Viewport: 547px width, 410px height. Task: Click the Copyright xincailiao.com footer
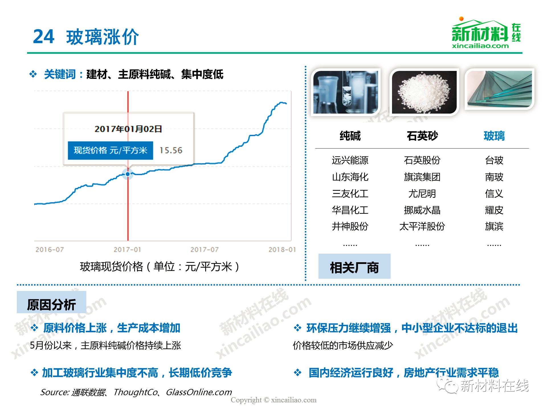[x=273, y=400]
